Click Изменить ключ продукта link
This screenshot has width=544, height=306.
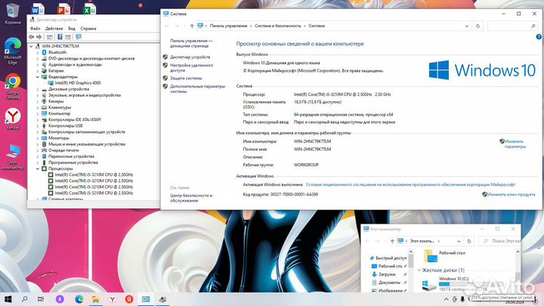point(511,195)
